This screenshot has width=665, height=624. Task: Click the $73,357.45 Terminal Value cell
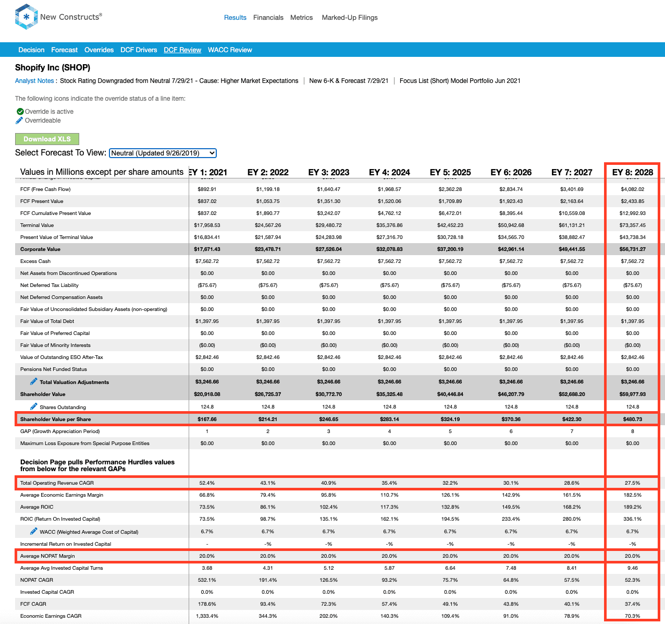[633, 225]
